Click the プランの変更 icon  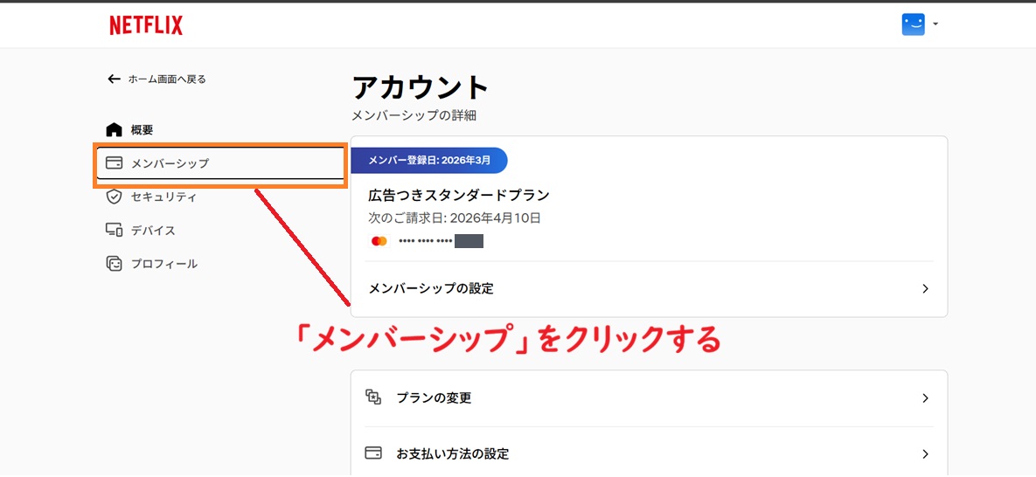click(373, 397)
